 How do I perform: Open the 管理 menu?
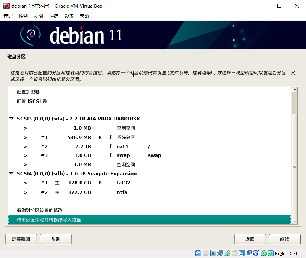8,16
